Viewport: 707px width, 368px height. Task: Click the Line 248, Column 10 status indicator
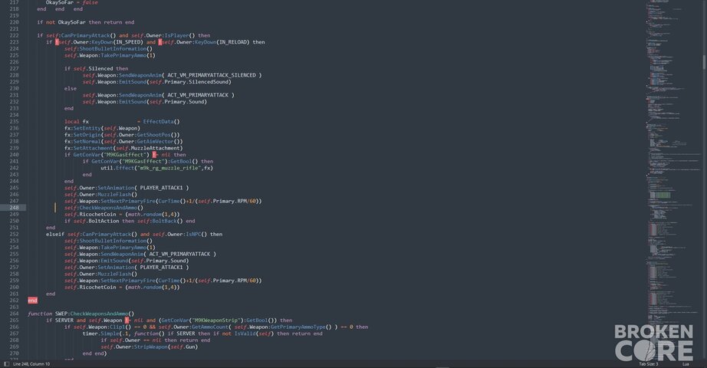[x=31, y=364]
